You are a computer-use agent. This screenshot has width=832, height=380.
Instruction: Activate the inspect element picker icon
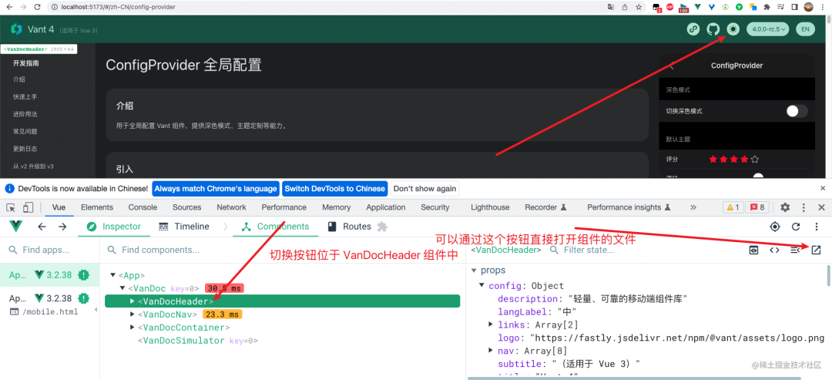(x=12, y=207)
